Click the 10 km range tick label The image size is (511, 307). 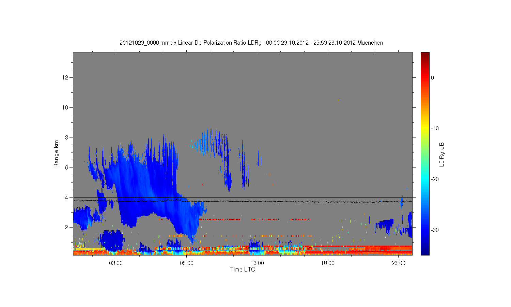65,107
